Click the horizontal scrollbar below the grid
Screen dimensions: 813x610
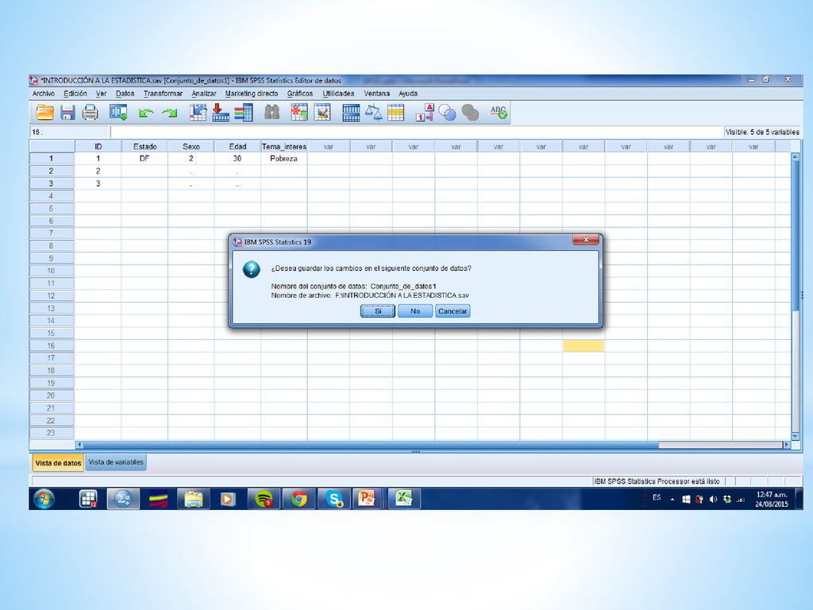433,445
